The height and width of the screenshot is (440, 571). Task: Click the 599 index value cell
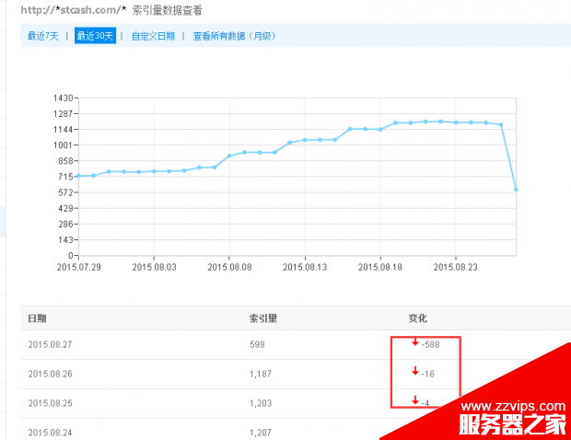(x=257, y=344)
